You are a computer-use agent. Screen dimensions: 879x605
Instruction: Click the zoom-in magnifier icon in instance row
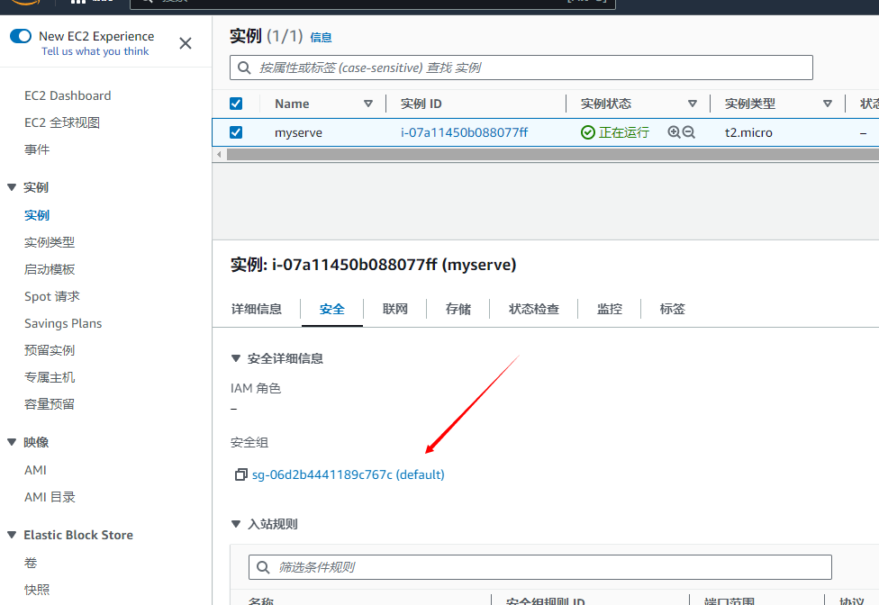point(674,132)
